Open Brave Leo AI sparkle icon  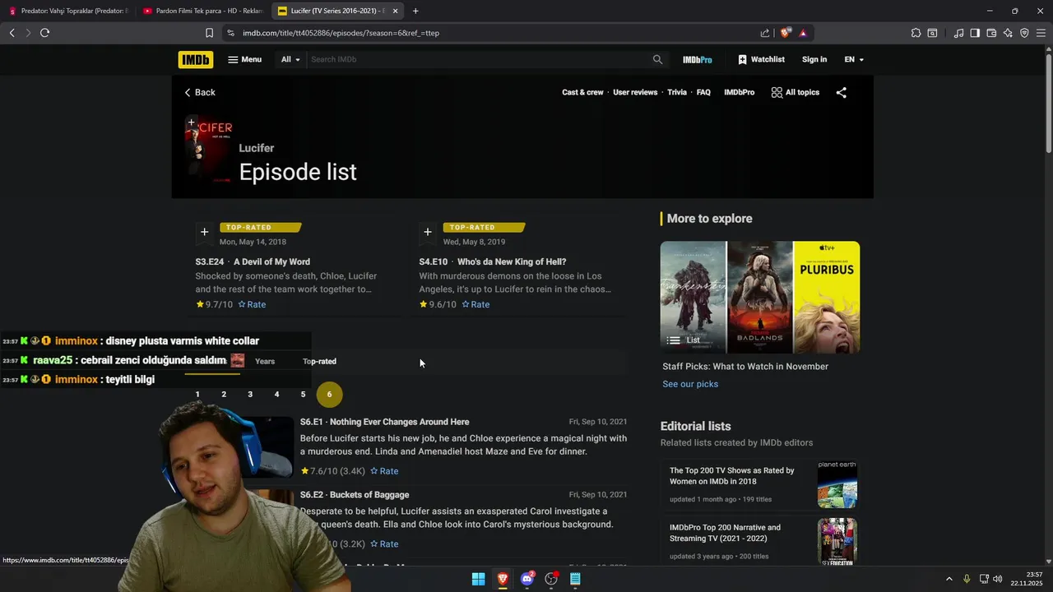[1008, 33]
